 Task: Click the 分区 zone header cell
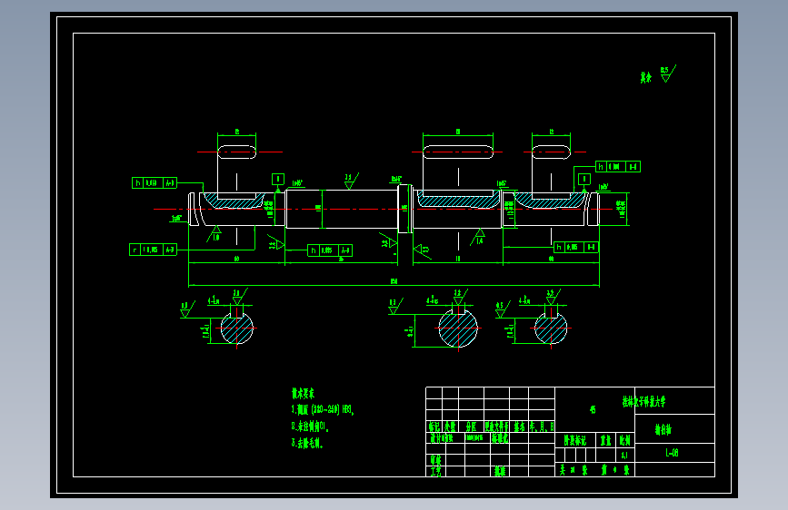pos(471,427)
